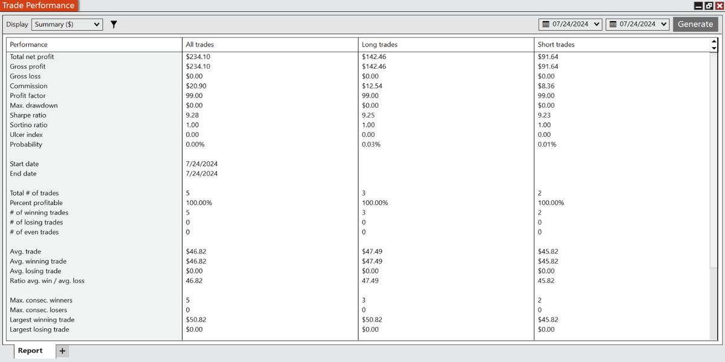Click the Trade Performance title tab
Image resolution: width=725 pixels, height=362 pixels.
pyautogui.click(x=39, y=5)
